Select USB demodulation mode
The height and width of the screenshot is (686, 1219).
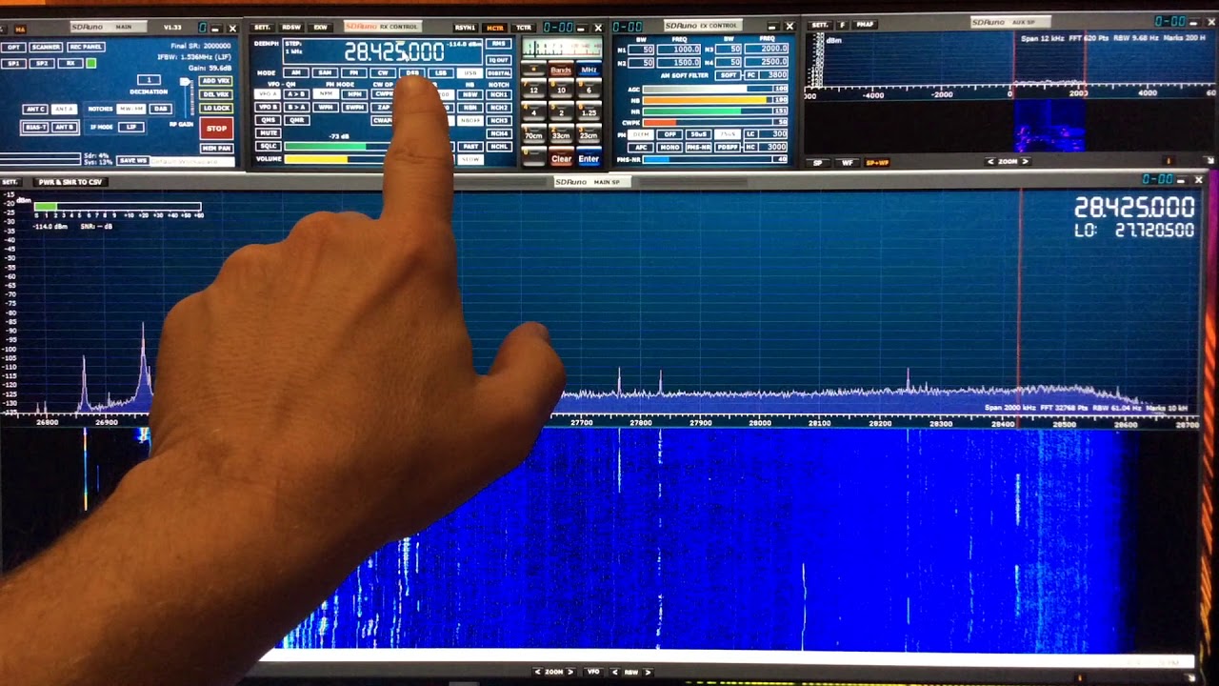pyautogui.click(x=470, y=72)
